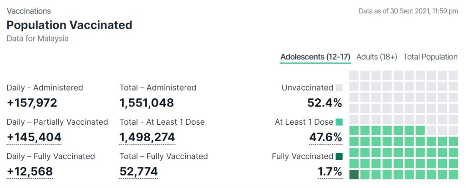
Task: Click the +12,568 daily fully vaccinated figure
Action: pyautogui.click(x=30, y=171)
